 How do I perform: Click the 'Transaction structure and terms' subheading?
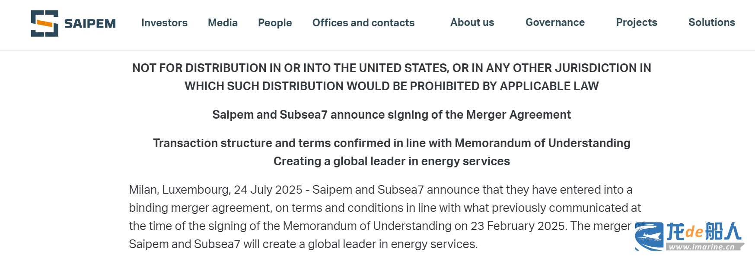[x=392, y=143]
